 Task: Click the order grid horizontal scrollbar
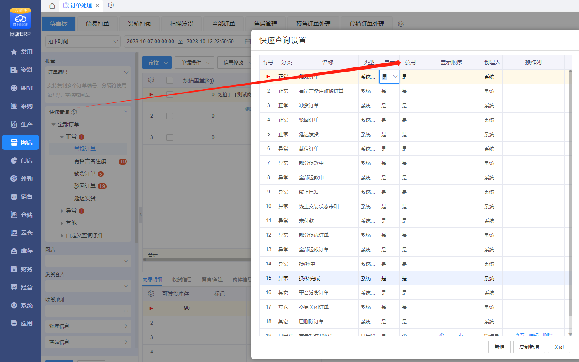(x=198, y=260)
